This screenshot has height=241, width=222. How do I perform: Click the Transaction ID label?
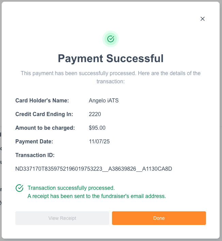click(35, 155)
